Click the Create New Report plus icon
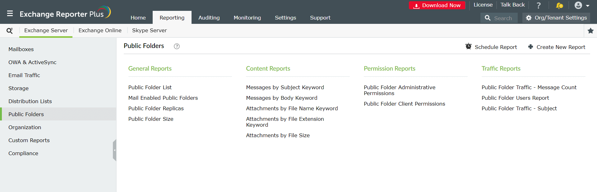The image size is (597, 192). (530, 47)
